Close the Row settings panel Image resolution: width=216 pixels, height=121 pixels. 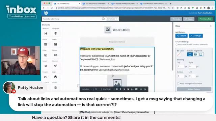click(211, 26)
